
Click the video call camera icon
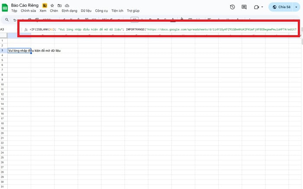click(256, 7)
